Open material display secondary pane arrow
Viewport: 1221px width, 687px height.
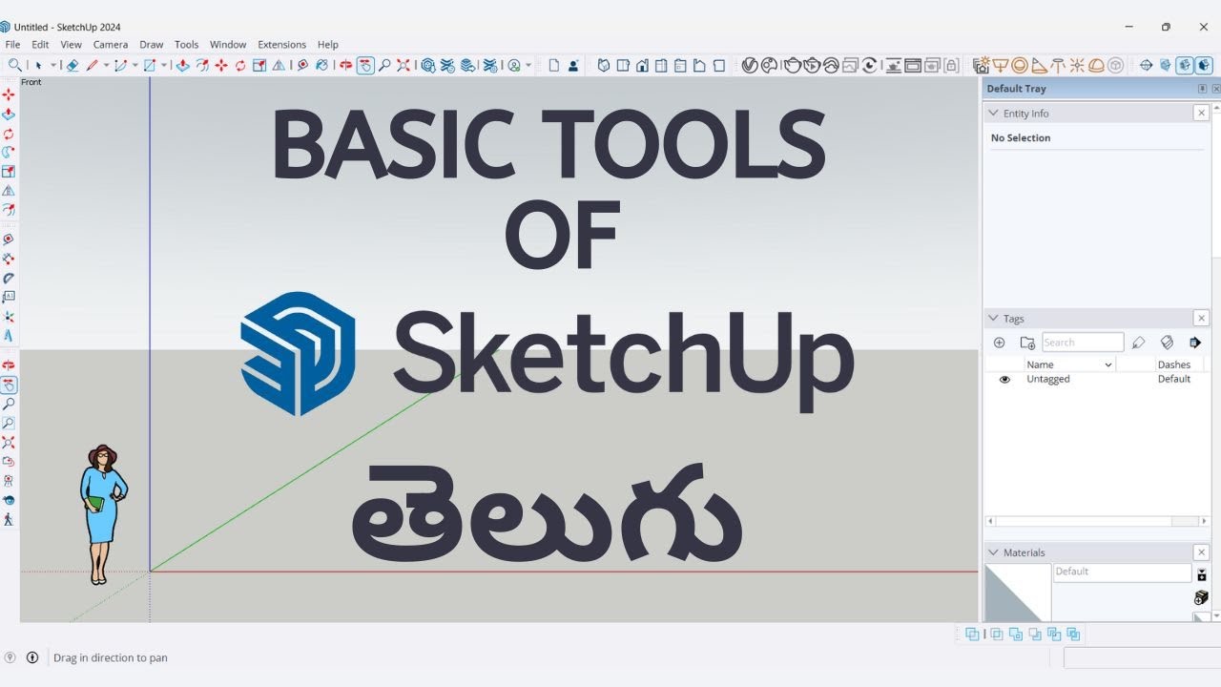1202,574
